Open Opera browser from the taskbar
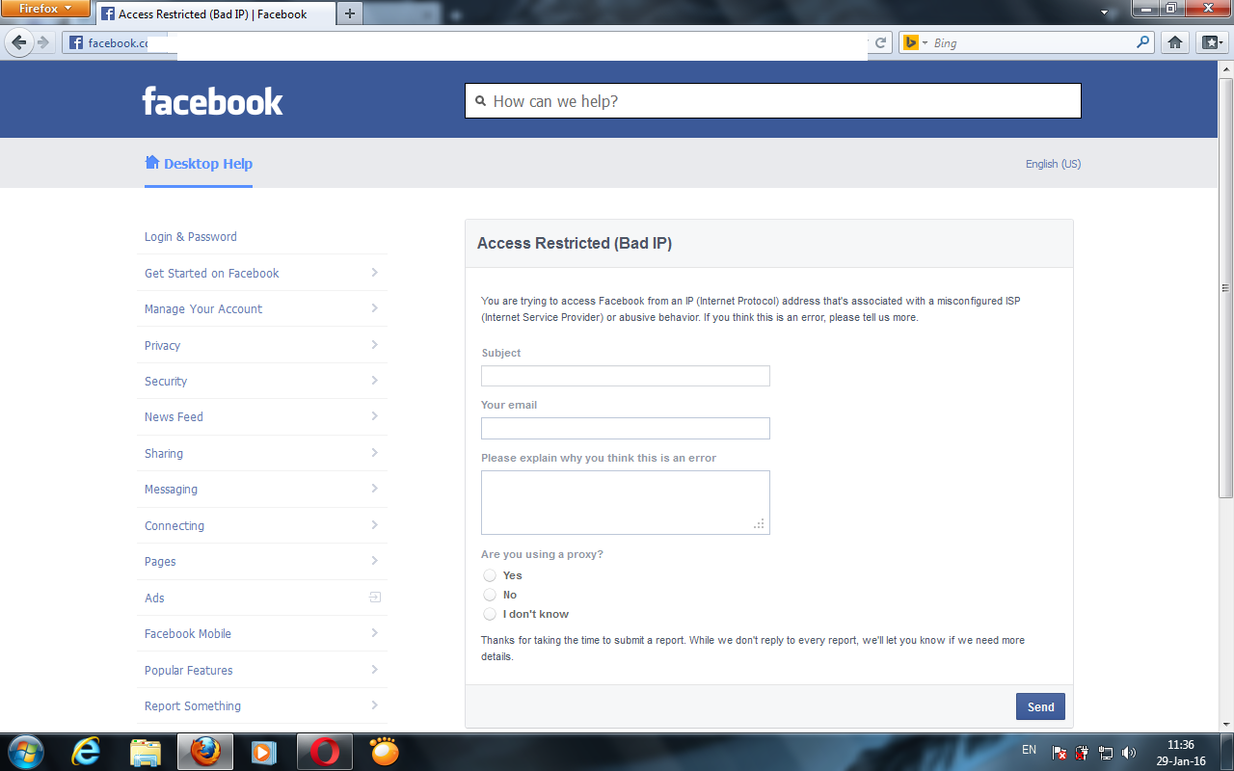The height and width of the screenshot is (771, 1234). (x=325, y=751)
